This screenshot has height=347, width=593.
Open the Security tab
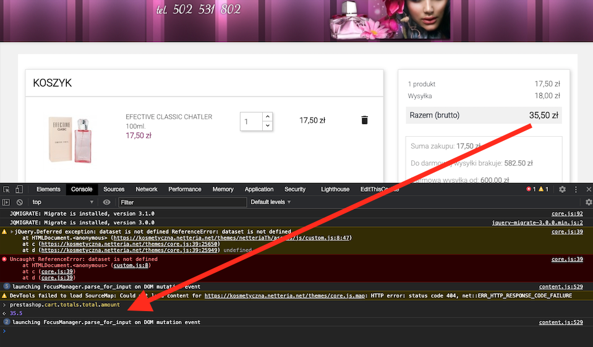[294, 189]
